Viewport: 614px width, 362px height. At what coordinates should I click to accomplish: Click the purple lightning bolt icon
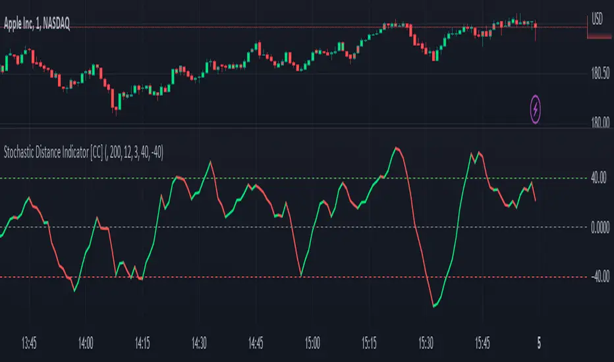point(536,109)
